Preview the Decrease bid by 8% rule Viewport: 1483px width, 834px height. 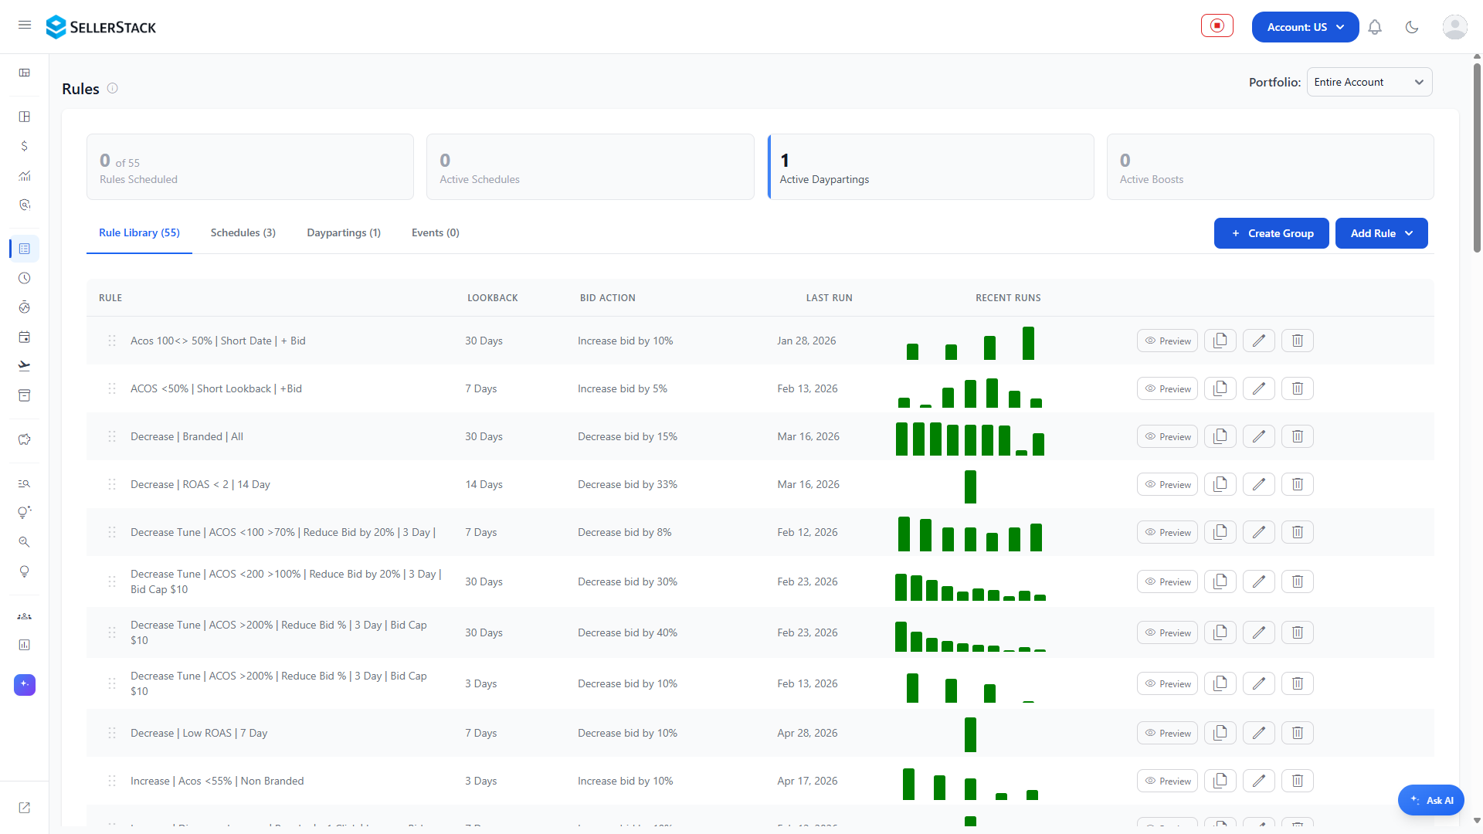[1167, 532]
